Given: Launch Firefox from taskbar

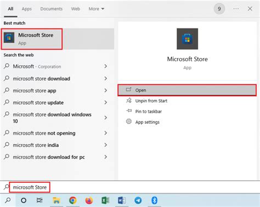Looking at the screenshot, I should coord(89,200).
